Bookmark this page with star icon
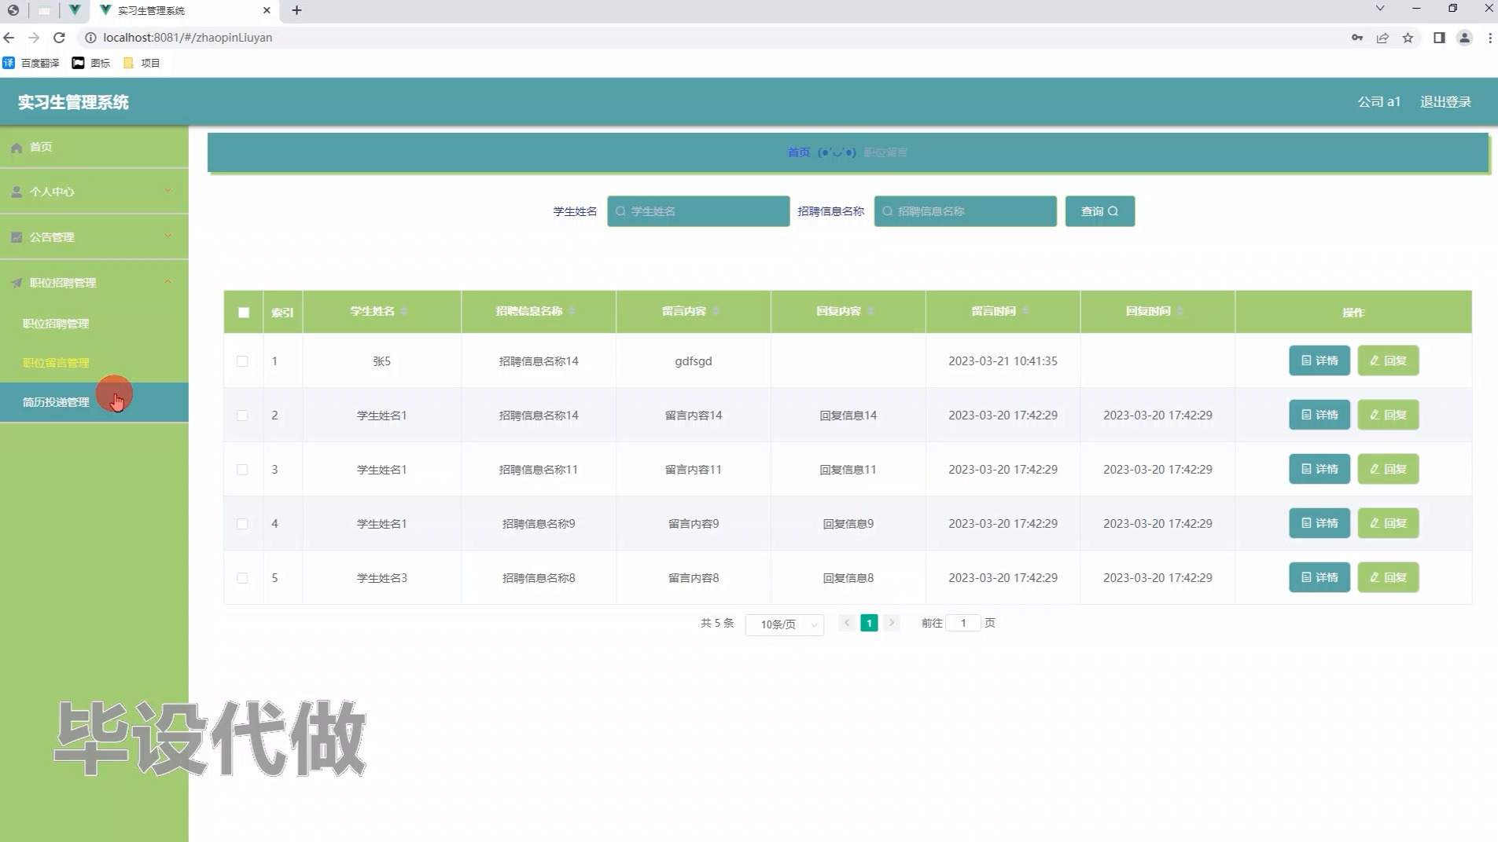The height and width of the screenshot is (842, 1498). (1408, 38)
